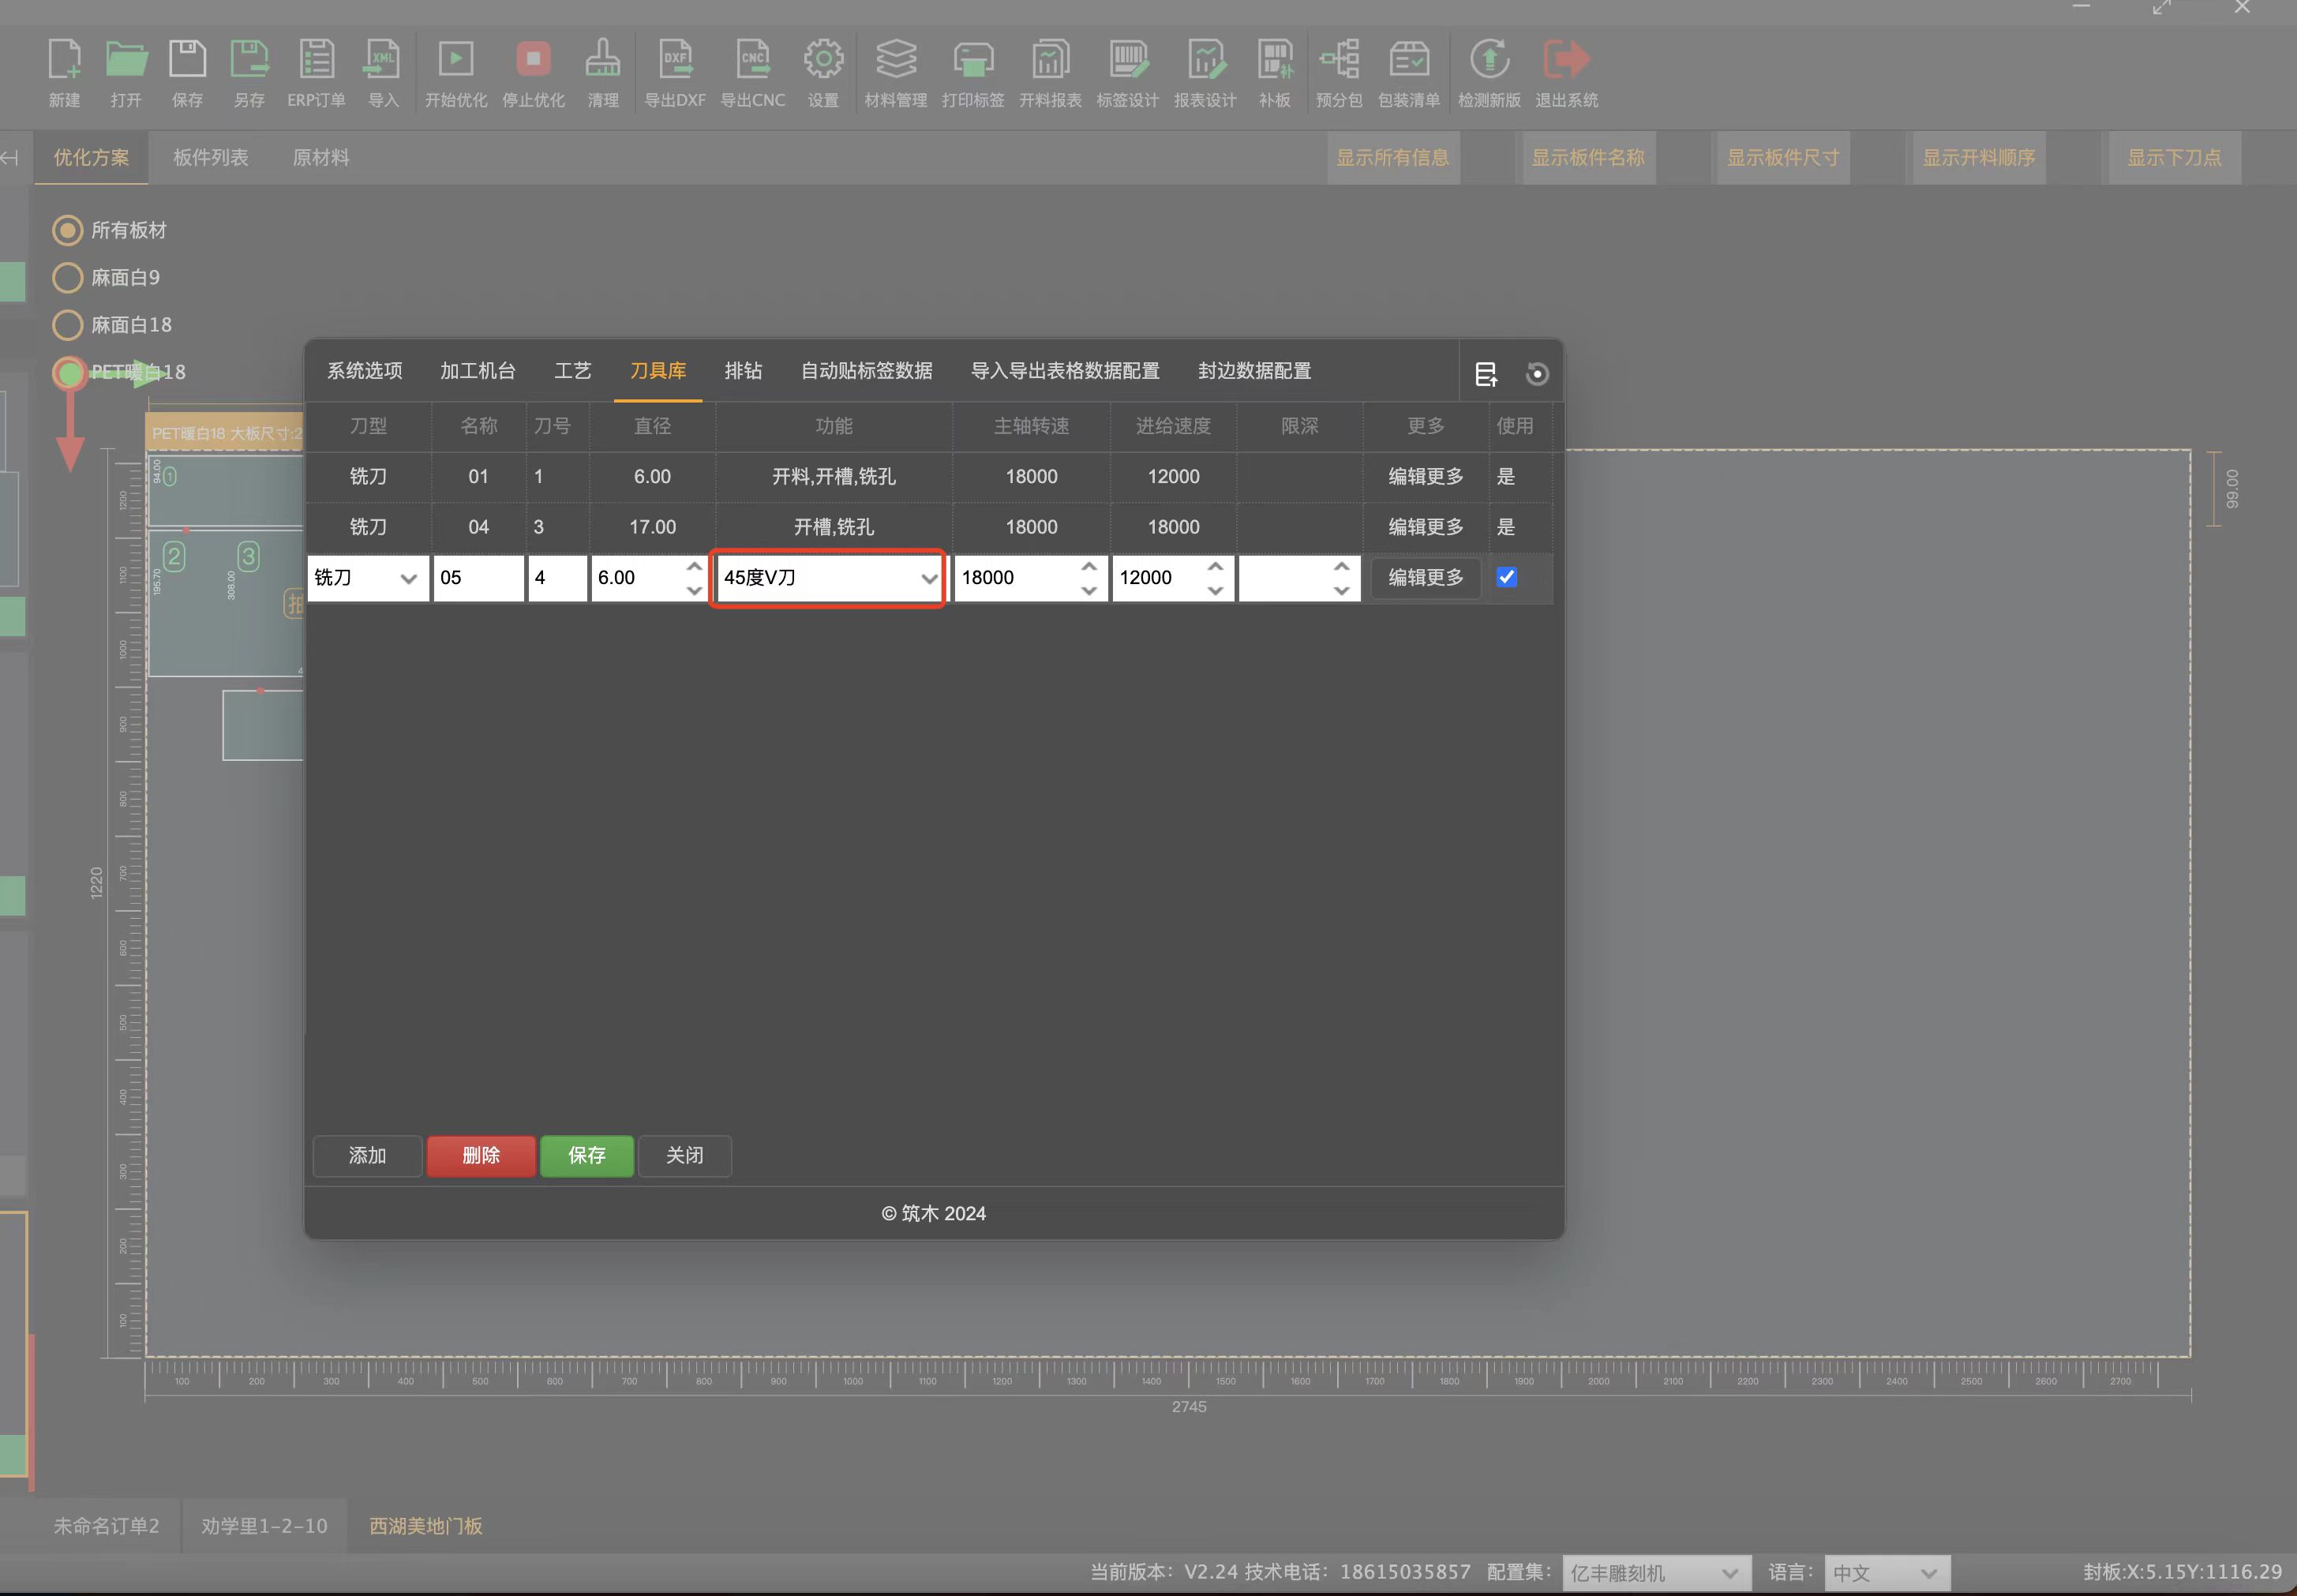Open the 板件列表 tab

211,158
